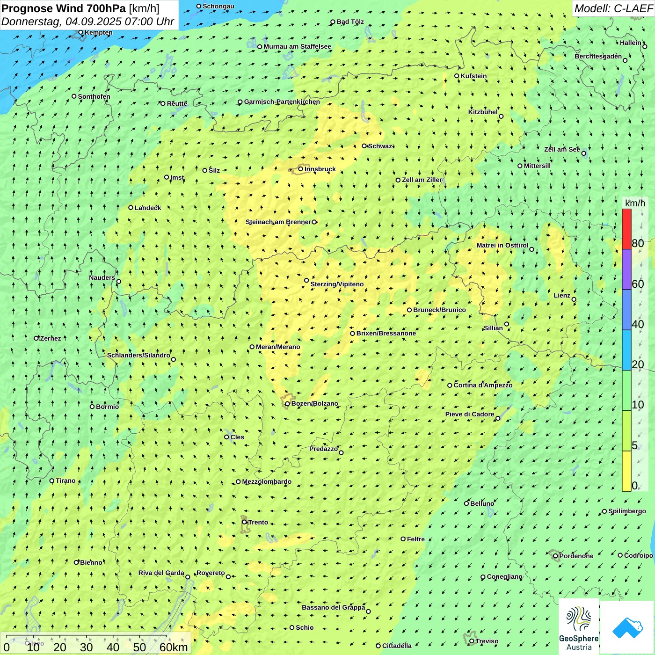Click the blue cloud logo icon

click(627, 628)
